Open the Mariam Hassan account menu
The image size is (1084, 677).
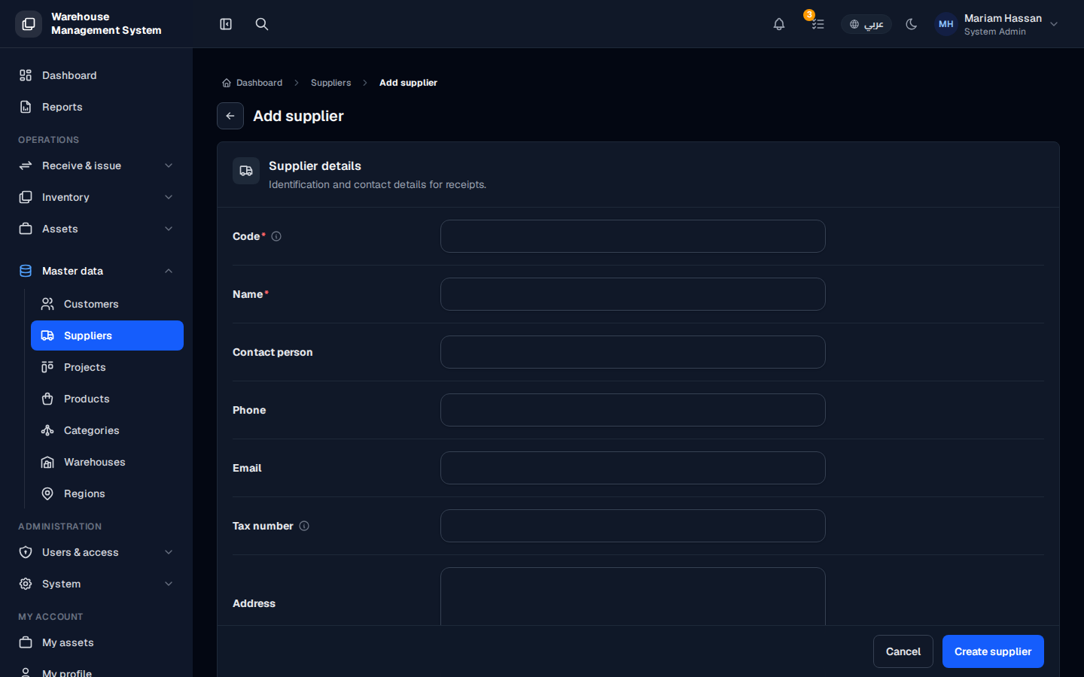997,24
